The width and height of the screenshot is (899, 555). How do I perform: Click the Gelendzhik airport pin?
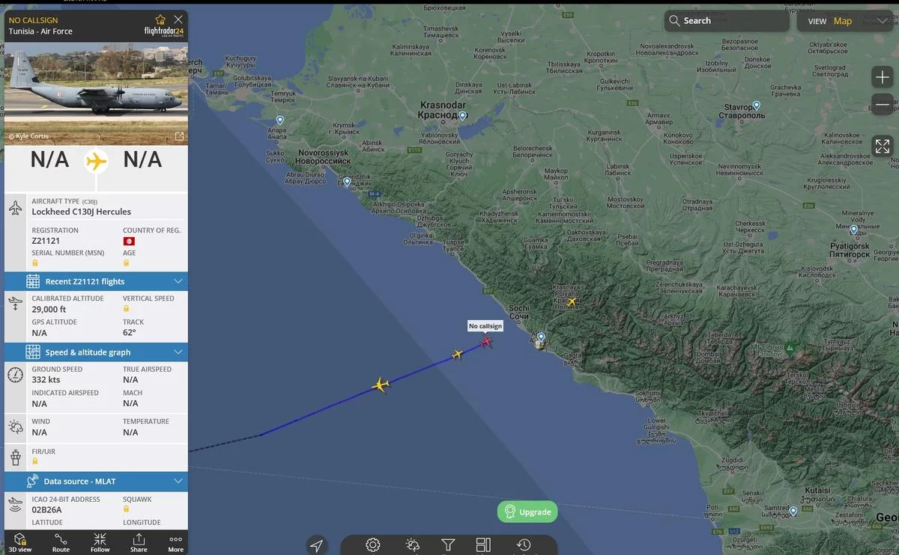click(x=347, y=182)
